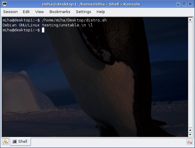Maximize the Konsole window
The image size is (195, 148).
[x=184, y=4]
